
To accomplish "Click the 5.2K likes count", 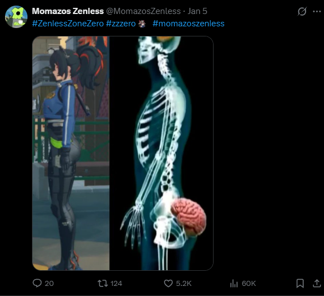I will point(184,284).
